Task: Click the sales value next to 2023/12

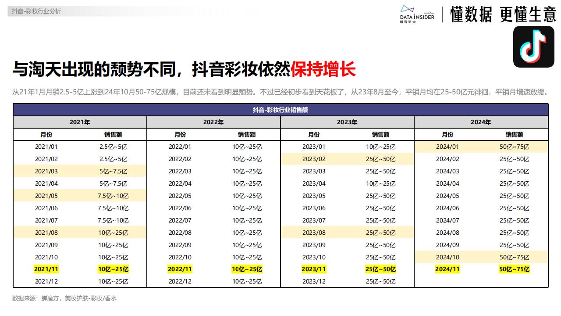Action: pos(380,281)
